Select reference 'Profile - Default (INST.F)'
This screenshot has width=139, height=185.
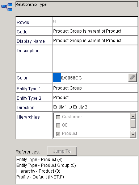[x=40, y=177]
